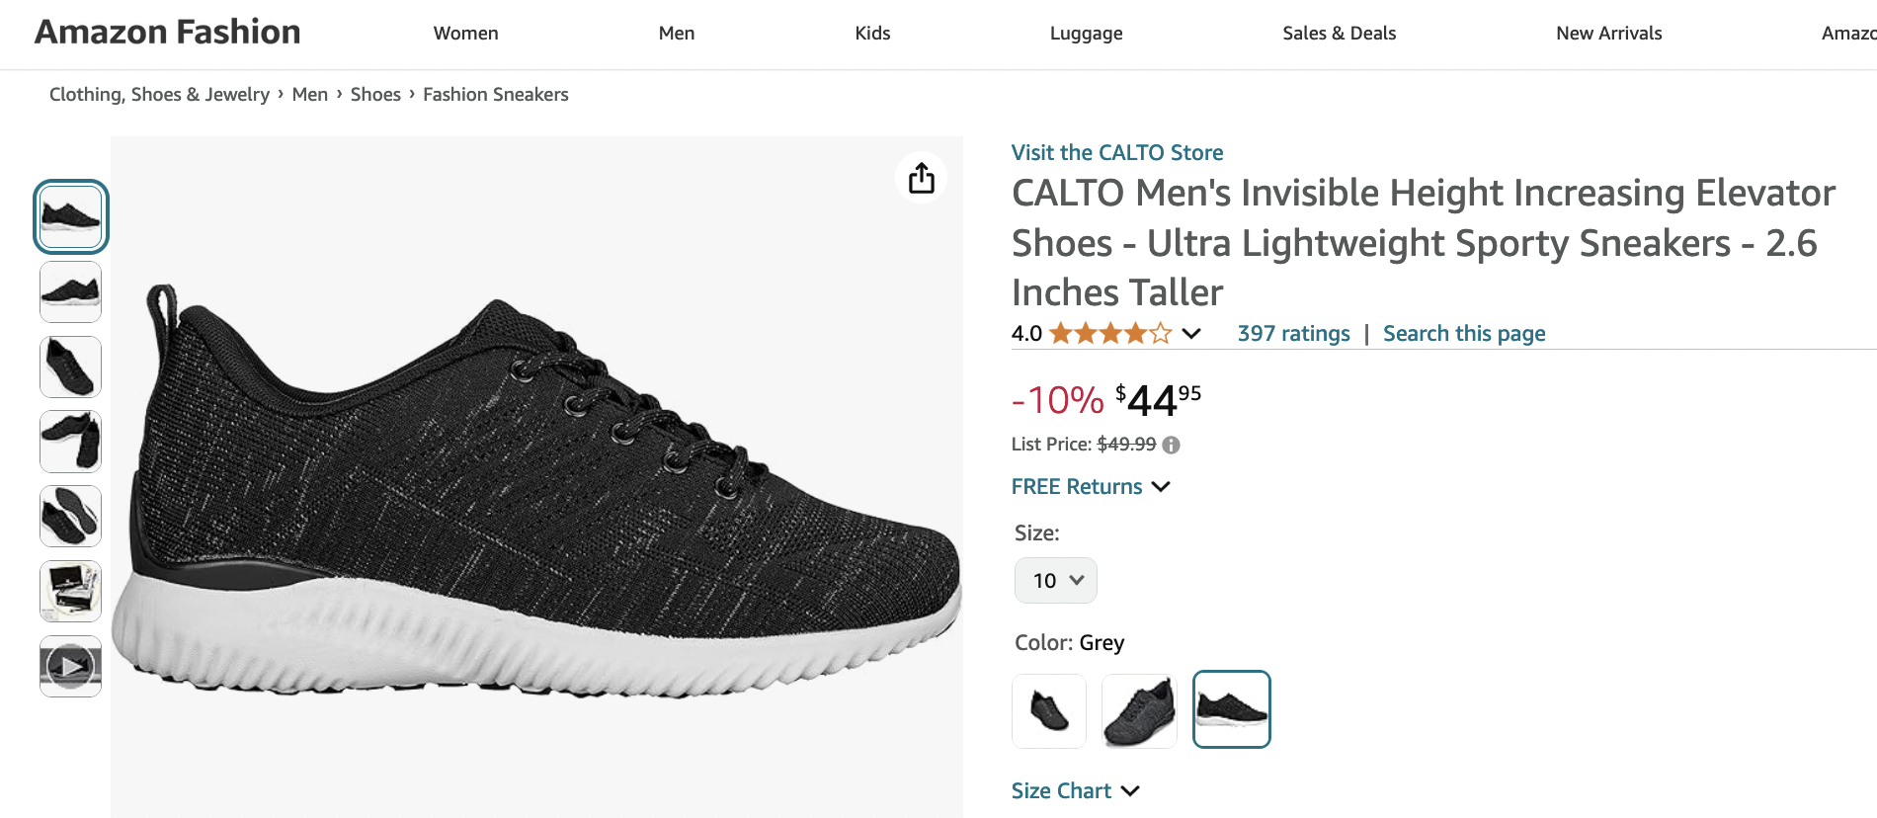Viewport: 1877px width, 818px height.
Task: Select the dark grey middle color swatch
Action: [x=1139, y=710]
